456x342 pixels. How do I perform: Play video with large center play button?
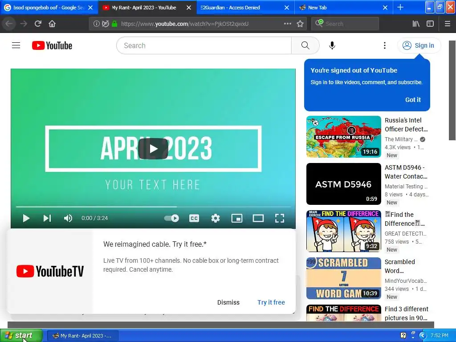(153, 149)
